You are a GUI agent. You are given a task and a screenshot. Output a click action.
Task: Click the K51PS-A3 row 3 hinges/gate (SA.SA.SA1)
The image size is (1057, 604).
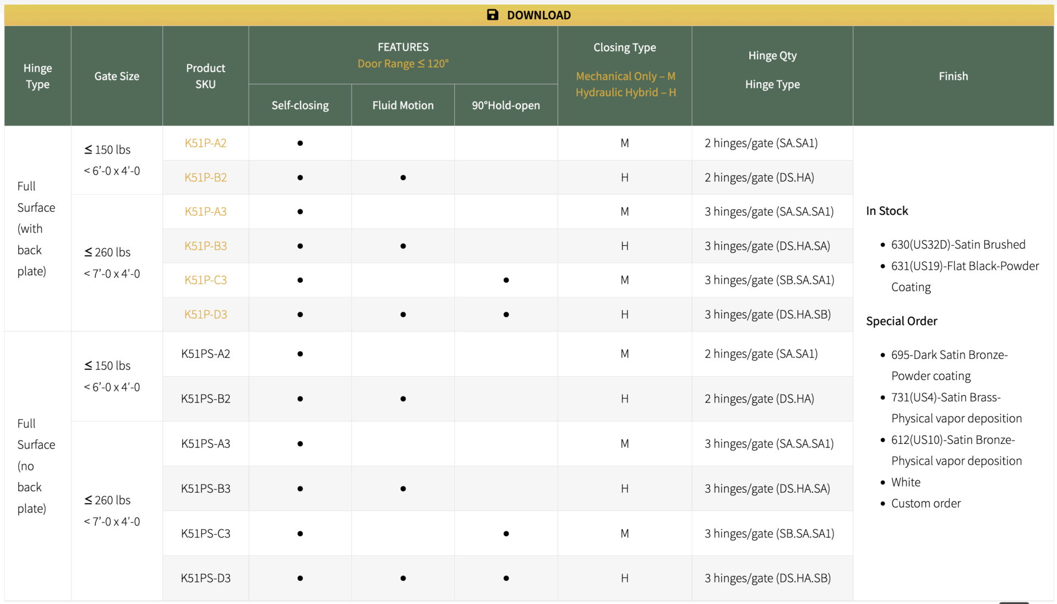[x=769, y=444]
